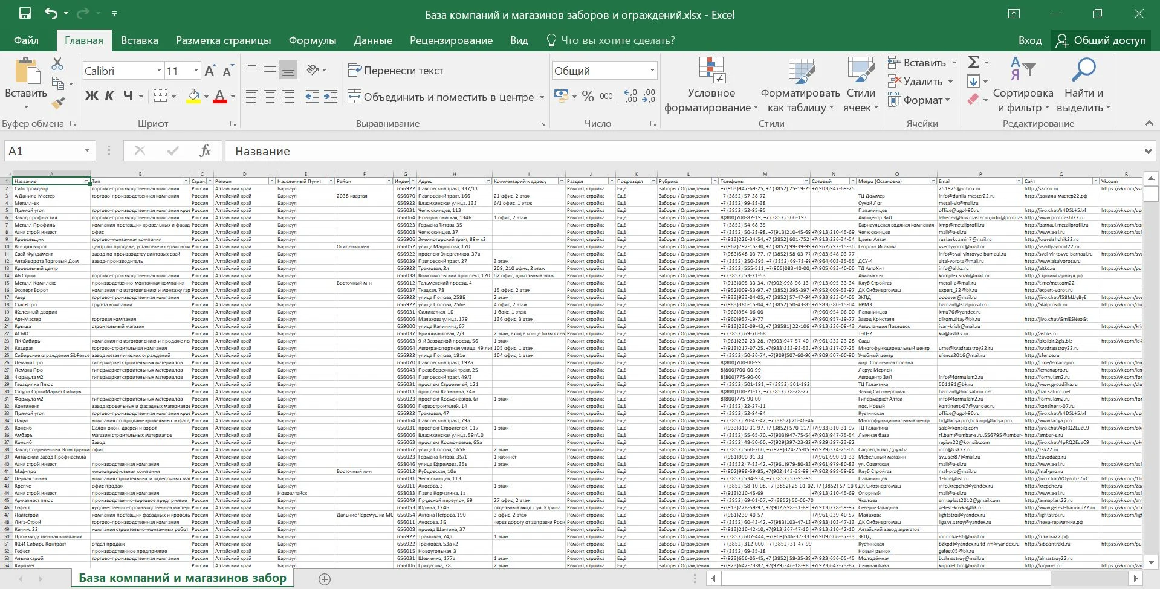
Task: Toggle Wrap Text (Перенести текст)
Action: [x=396, y=71]
